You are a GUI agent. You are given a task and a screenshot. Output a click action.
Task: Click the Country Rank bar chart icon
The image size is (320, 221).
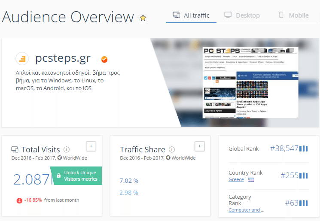click(304, 176)
